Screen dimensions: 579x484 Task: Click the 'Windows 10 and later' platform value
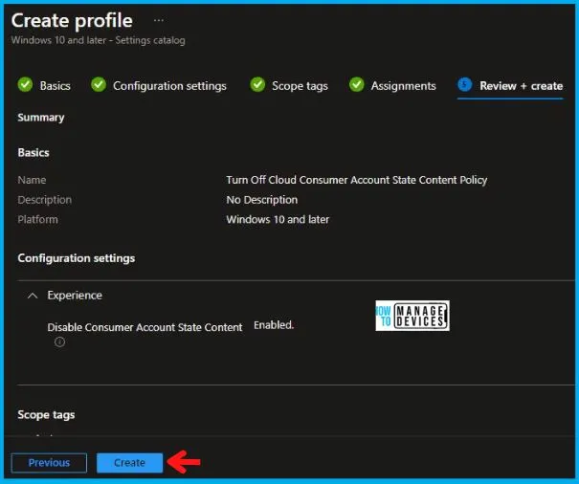point(278,220)
